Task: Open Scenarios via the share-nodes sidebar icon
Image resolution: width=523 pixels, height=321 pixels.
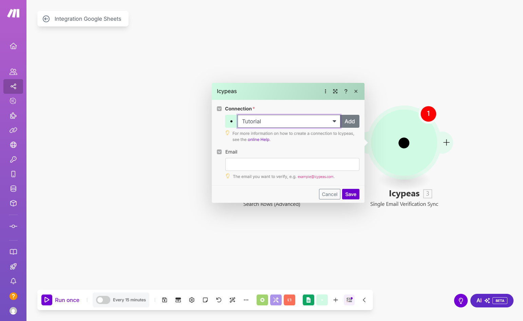Action: point(13,86)
